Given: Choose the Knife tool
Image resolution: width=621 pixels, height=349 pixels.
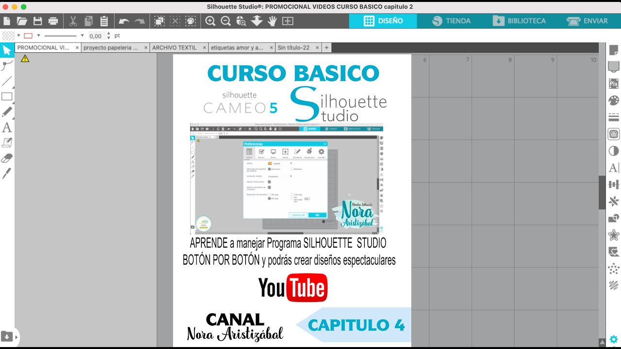Looking at the screenshot, I should click(7, 174).
